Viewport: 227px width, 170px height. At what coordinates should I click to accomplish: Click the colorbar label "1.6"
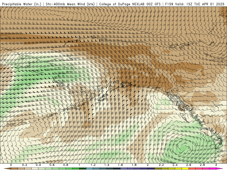click(x=120, y=165)
